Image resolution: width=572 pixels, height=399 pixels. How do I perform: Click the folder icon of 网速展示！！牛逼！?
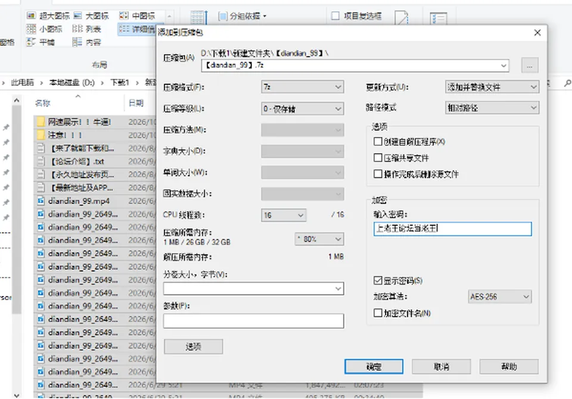(41, 121)
